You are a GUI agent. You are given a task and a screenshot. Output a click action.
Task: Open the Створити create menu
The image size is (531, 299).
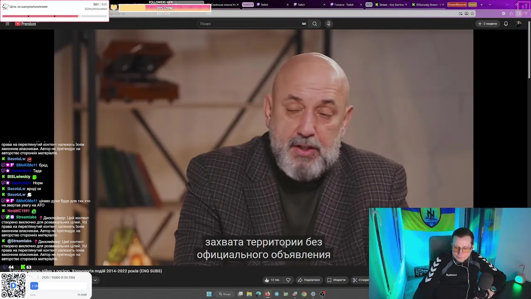click(x=487, y=24)
